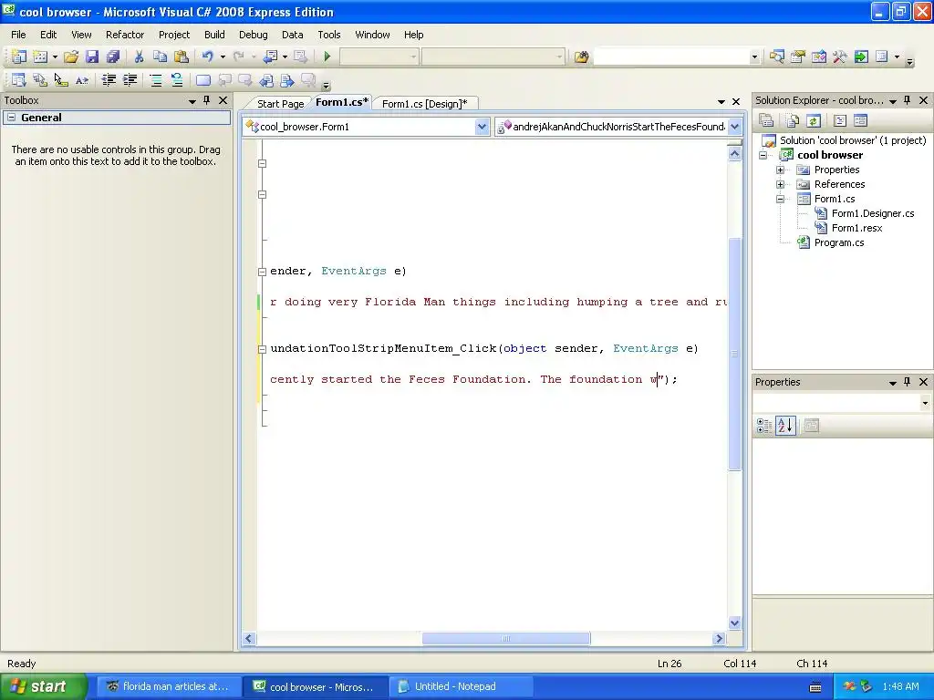The height and width of the screenshot is (700, 934).
Task: Sort Properties panel alphabetically
Action: (x=785, y=425)
